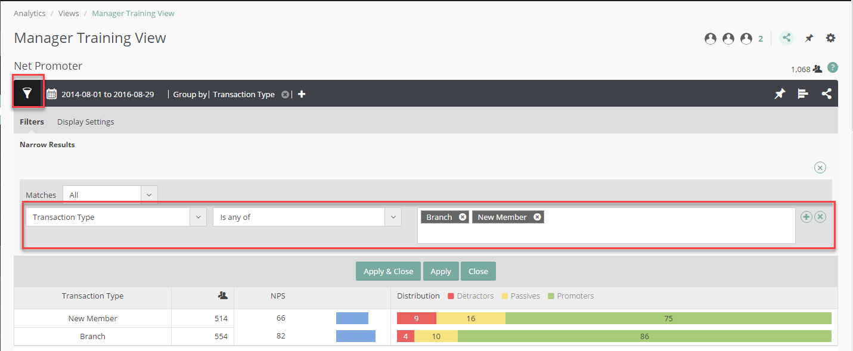Add another filter row with plus
This screenshot has height=351, width=853.
807,217
